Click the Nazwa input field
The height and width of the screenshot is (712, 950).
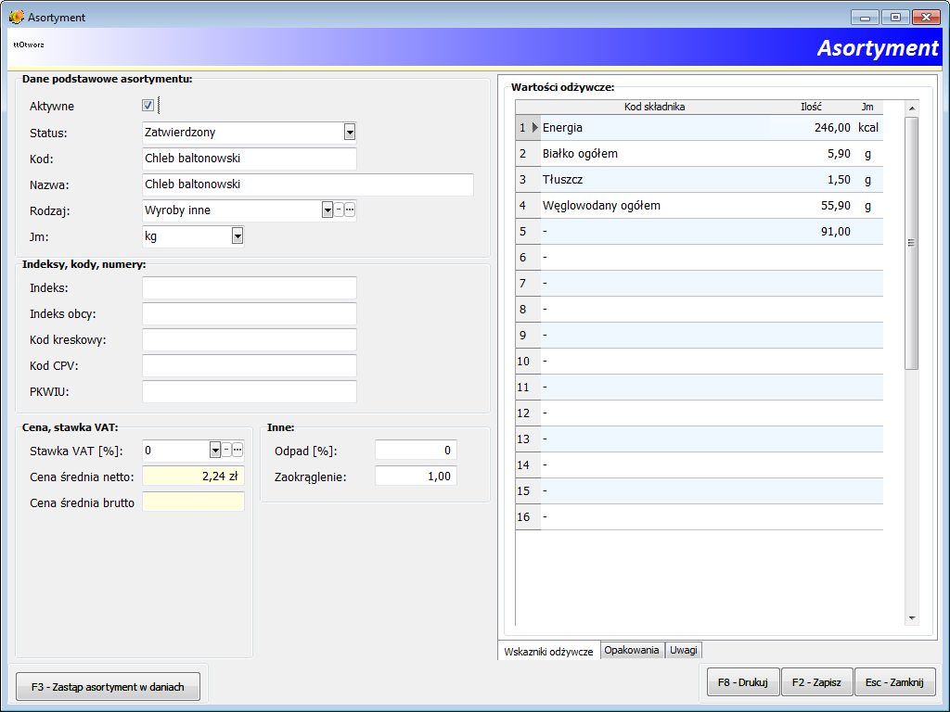(x=308, y=184)
